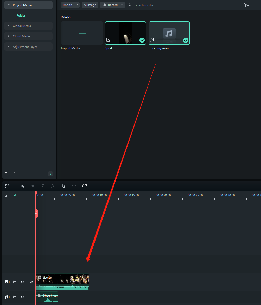Lock the video track containing Sport clip
Image resolution: width=261 pixels, height=305 pixels.
(x=14, y=282)
